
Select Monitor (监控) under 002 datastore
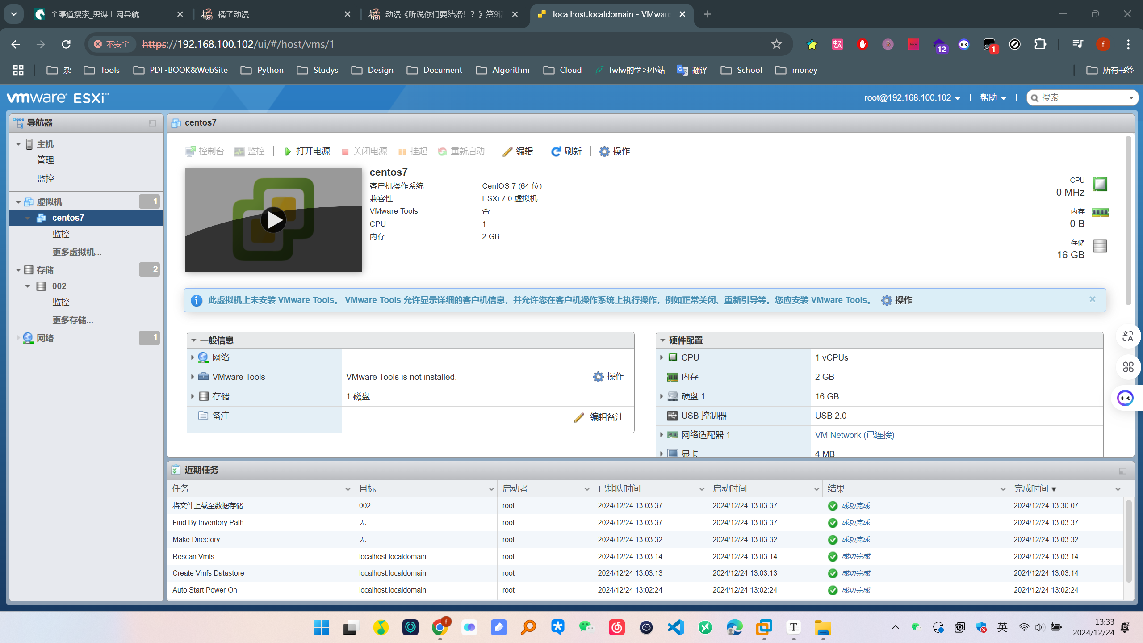[61, 302]
